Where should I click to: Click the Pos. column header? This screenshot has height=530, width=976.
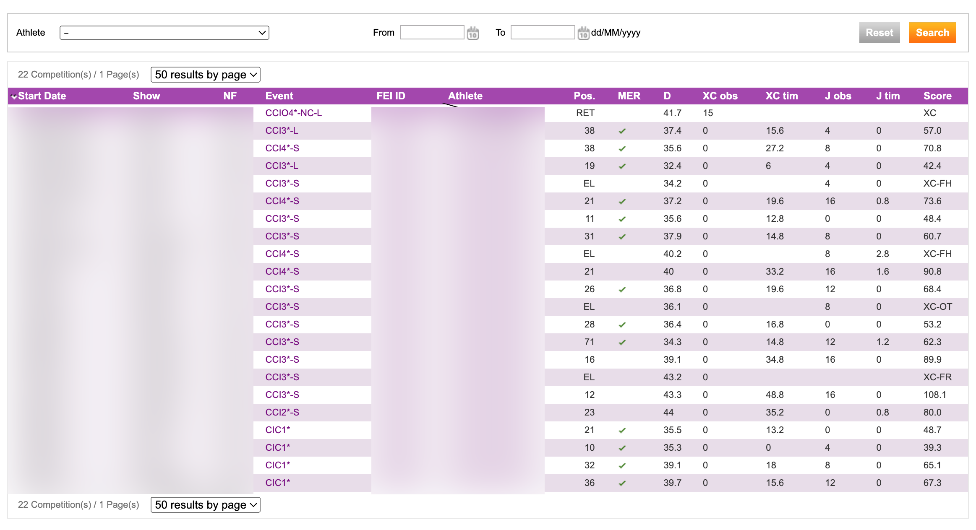[584, 96]
